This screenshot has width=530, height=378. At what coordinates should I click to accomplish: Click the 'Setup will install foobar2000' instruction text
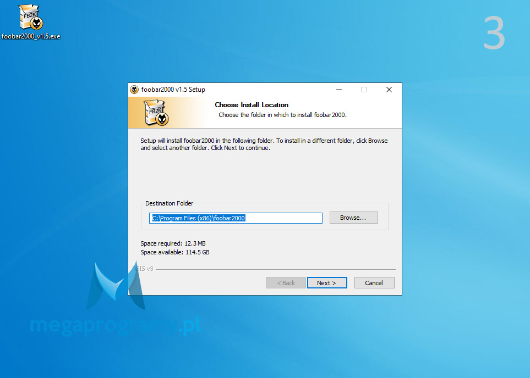(264, 144)
